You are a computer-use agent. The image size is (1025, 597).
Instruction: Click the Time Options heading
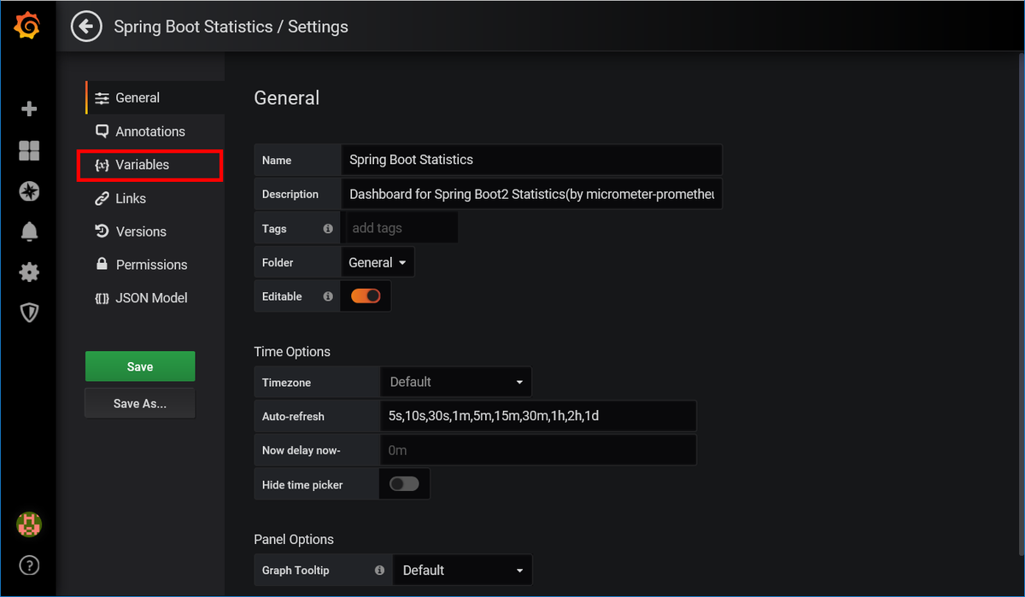click(x=292, y=351)
